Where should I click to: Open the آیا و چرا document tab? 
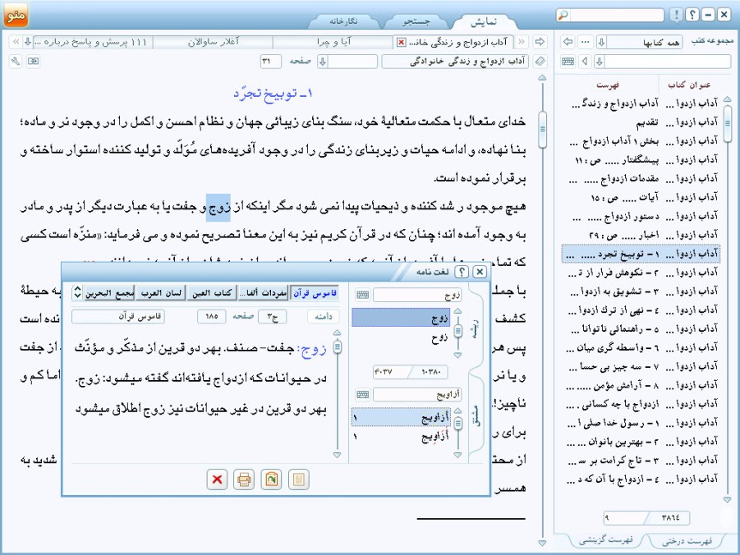click(333, 43)
